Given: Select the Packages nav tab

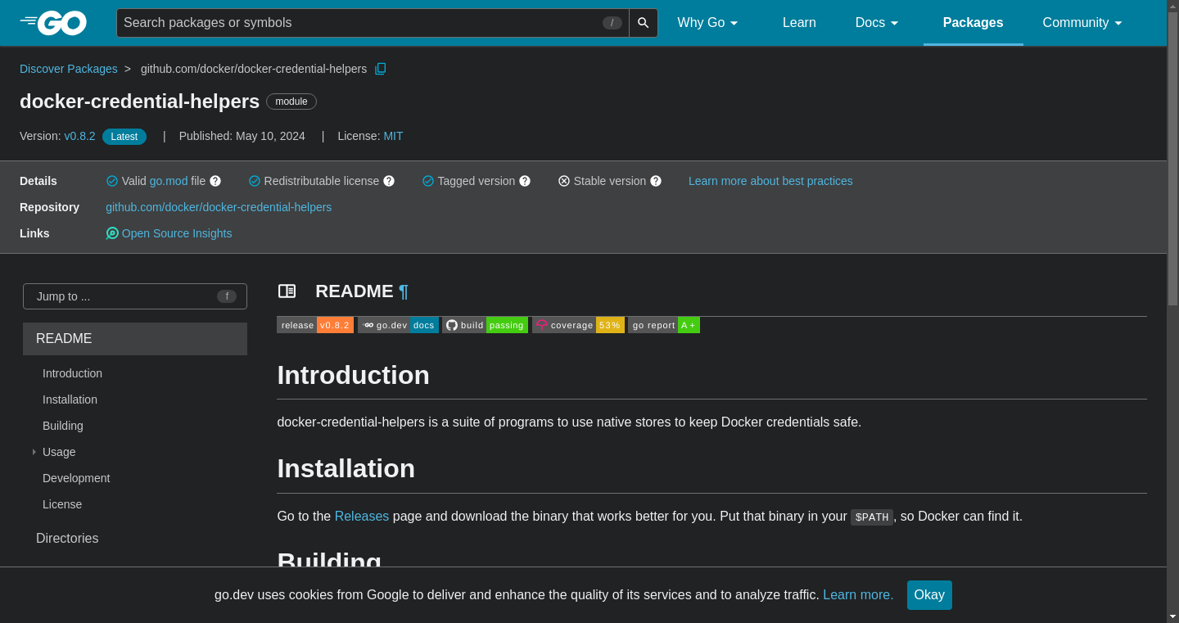Looking at the screenshot, I should tap(973, 23).
